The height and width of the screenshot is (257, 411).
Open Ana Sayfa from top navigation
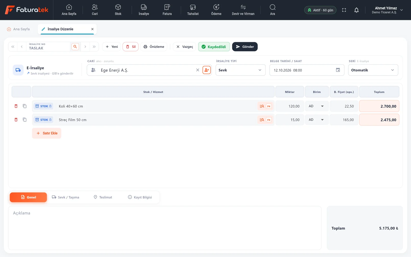69,10
